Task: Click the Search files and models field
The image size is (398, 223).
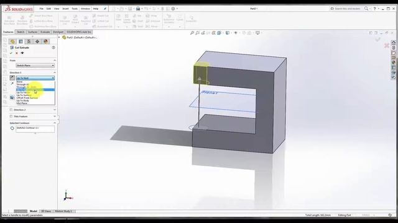Action: click(x=347, y=9)
